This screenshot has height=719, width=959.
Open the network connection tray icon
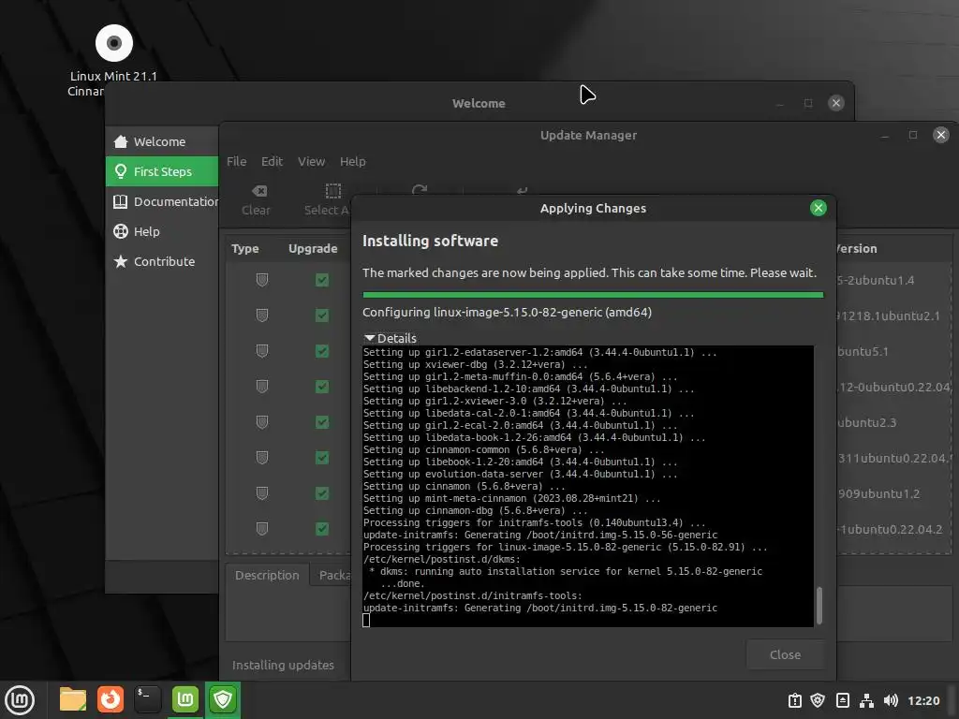click(x=866, y=700)
